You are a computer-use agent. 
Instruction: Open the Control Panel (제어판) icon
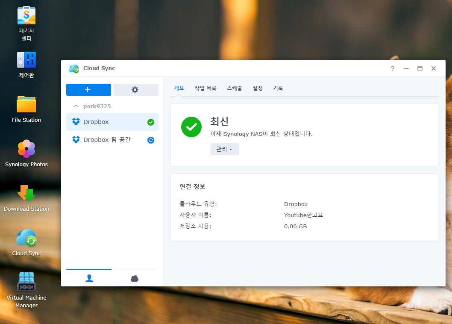pyautogui.click(x=26, y=60)
